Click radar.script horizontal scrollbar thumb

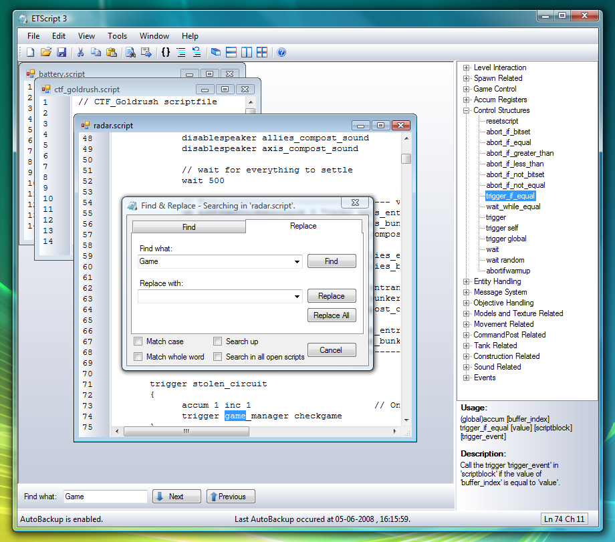tap(187, 432)
